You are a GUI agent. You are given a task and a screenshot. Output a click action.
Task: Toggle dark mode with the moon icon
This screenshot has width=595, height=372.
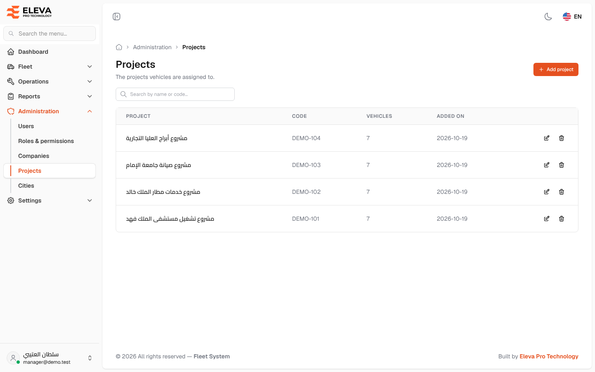click(548, 17)
